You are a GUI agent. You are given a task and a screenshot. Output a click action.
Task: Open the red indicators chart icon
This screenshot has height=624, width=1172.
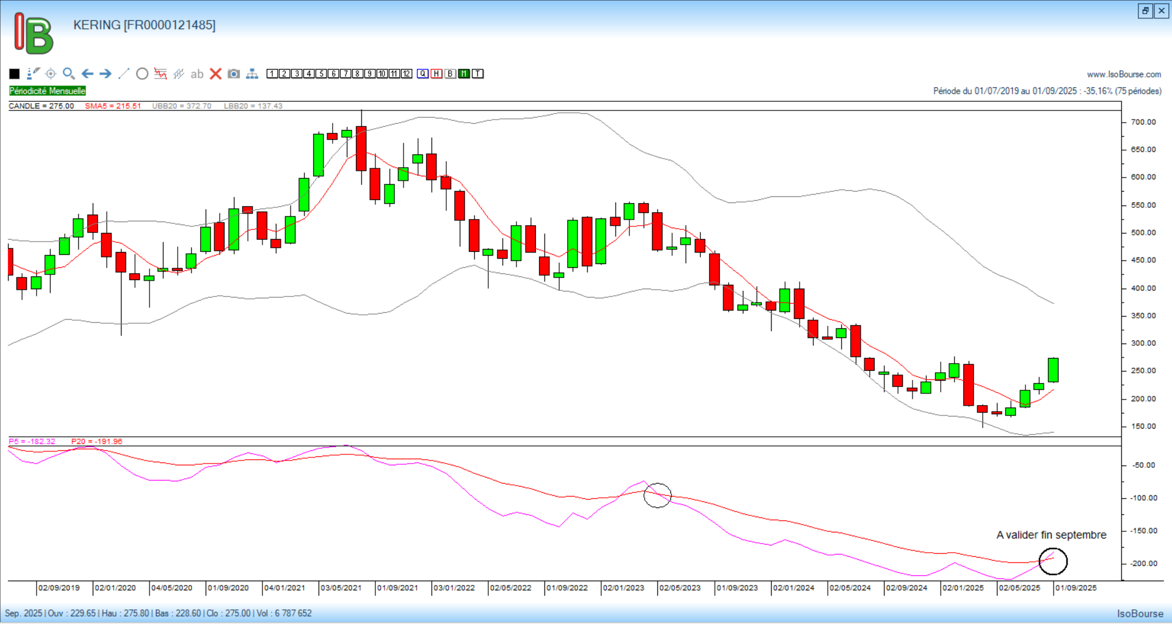pos(161,74)
